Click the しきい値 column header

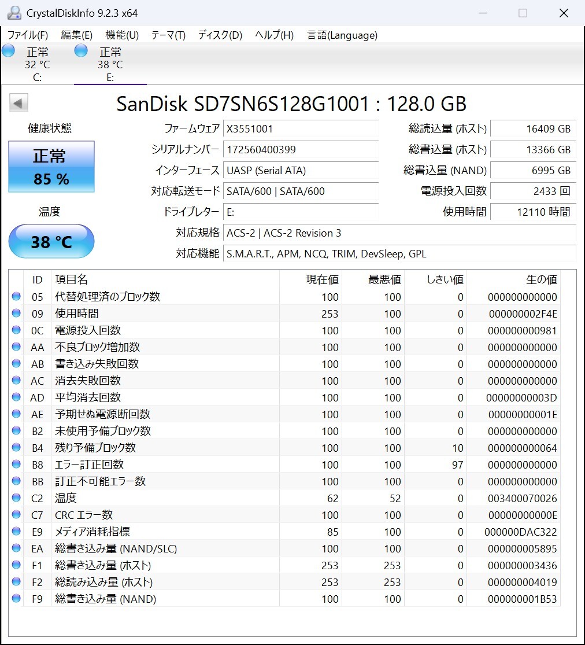(436, 280)
